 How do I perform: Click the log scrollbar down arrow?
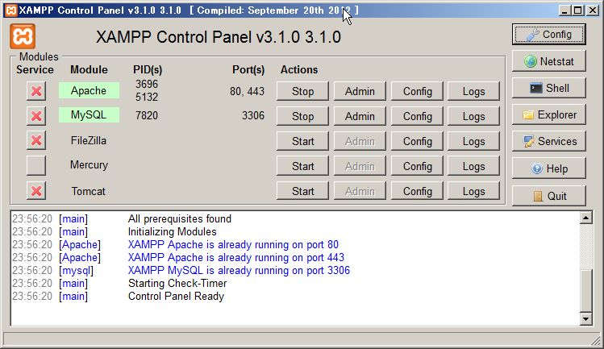(586, 319)
